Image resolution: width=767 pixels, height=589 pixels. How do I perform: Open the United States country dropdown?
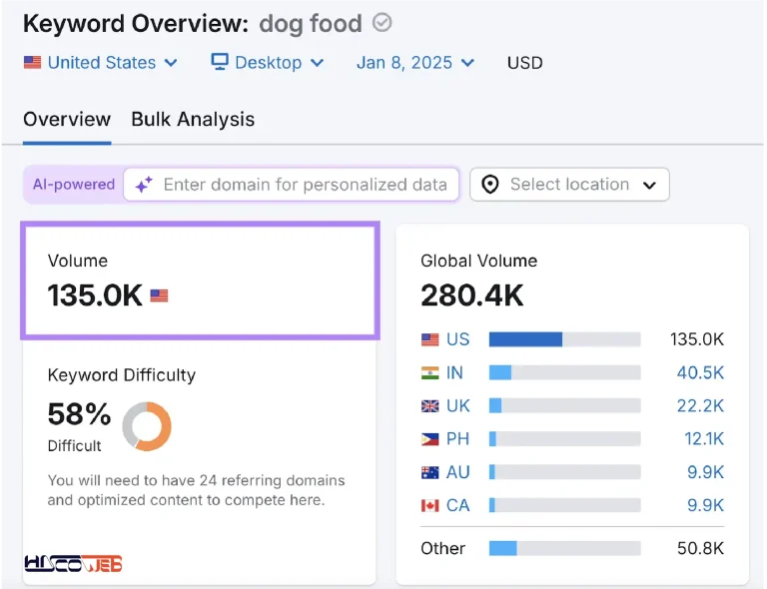pos(101,63)
